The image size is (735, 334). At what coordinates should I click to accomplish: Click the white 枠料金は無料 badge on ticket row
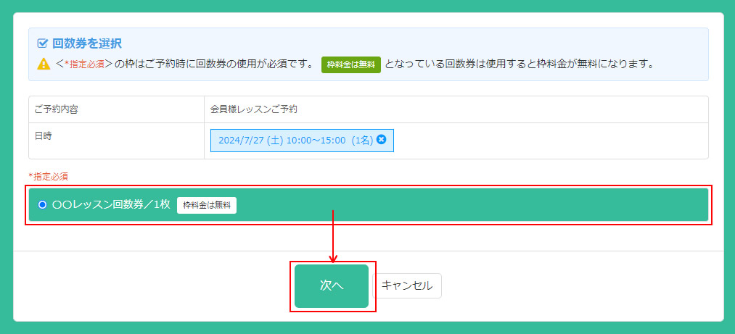click(207, 205)
